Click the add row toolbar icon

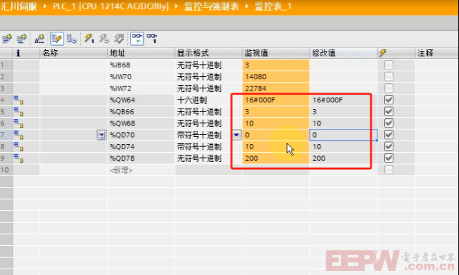click(21, 38)
